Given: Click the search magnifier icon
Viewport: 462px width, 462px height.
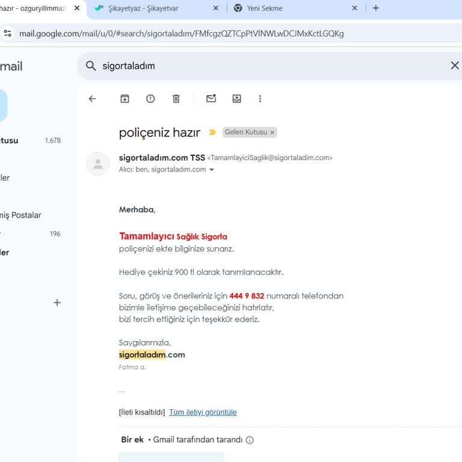Looking at the screenshot, I should tap(91, 66).
